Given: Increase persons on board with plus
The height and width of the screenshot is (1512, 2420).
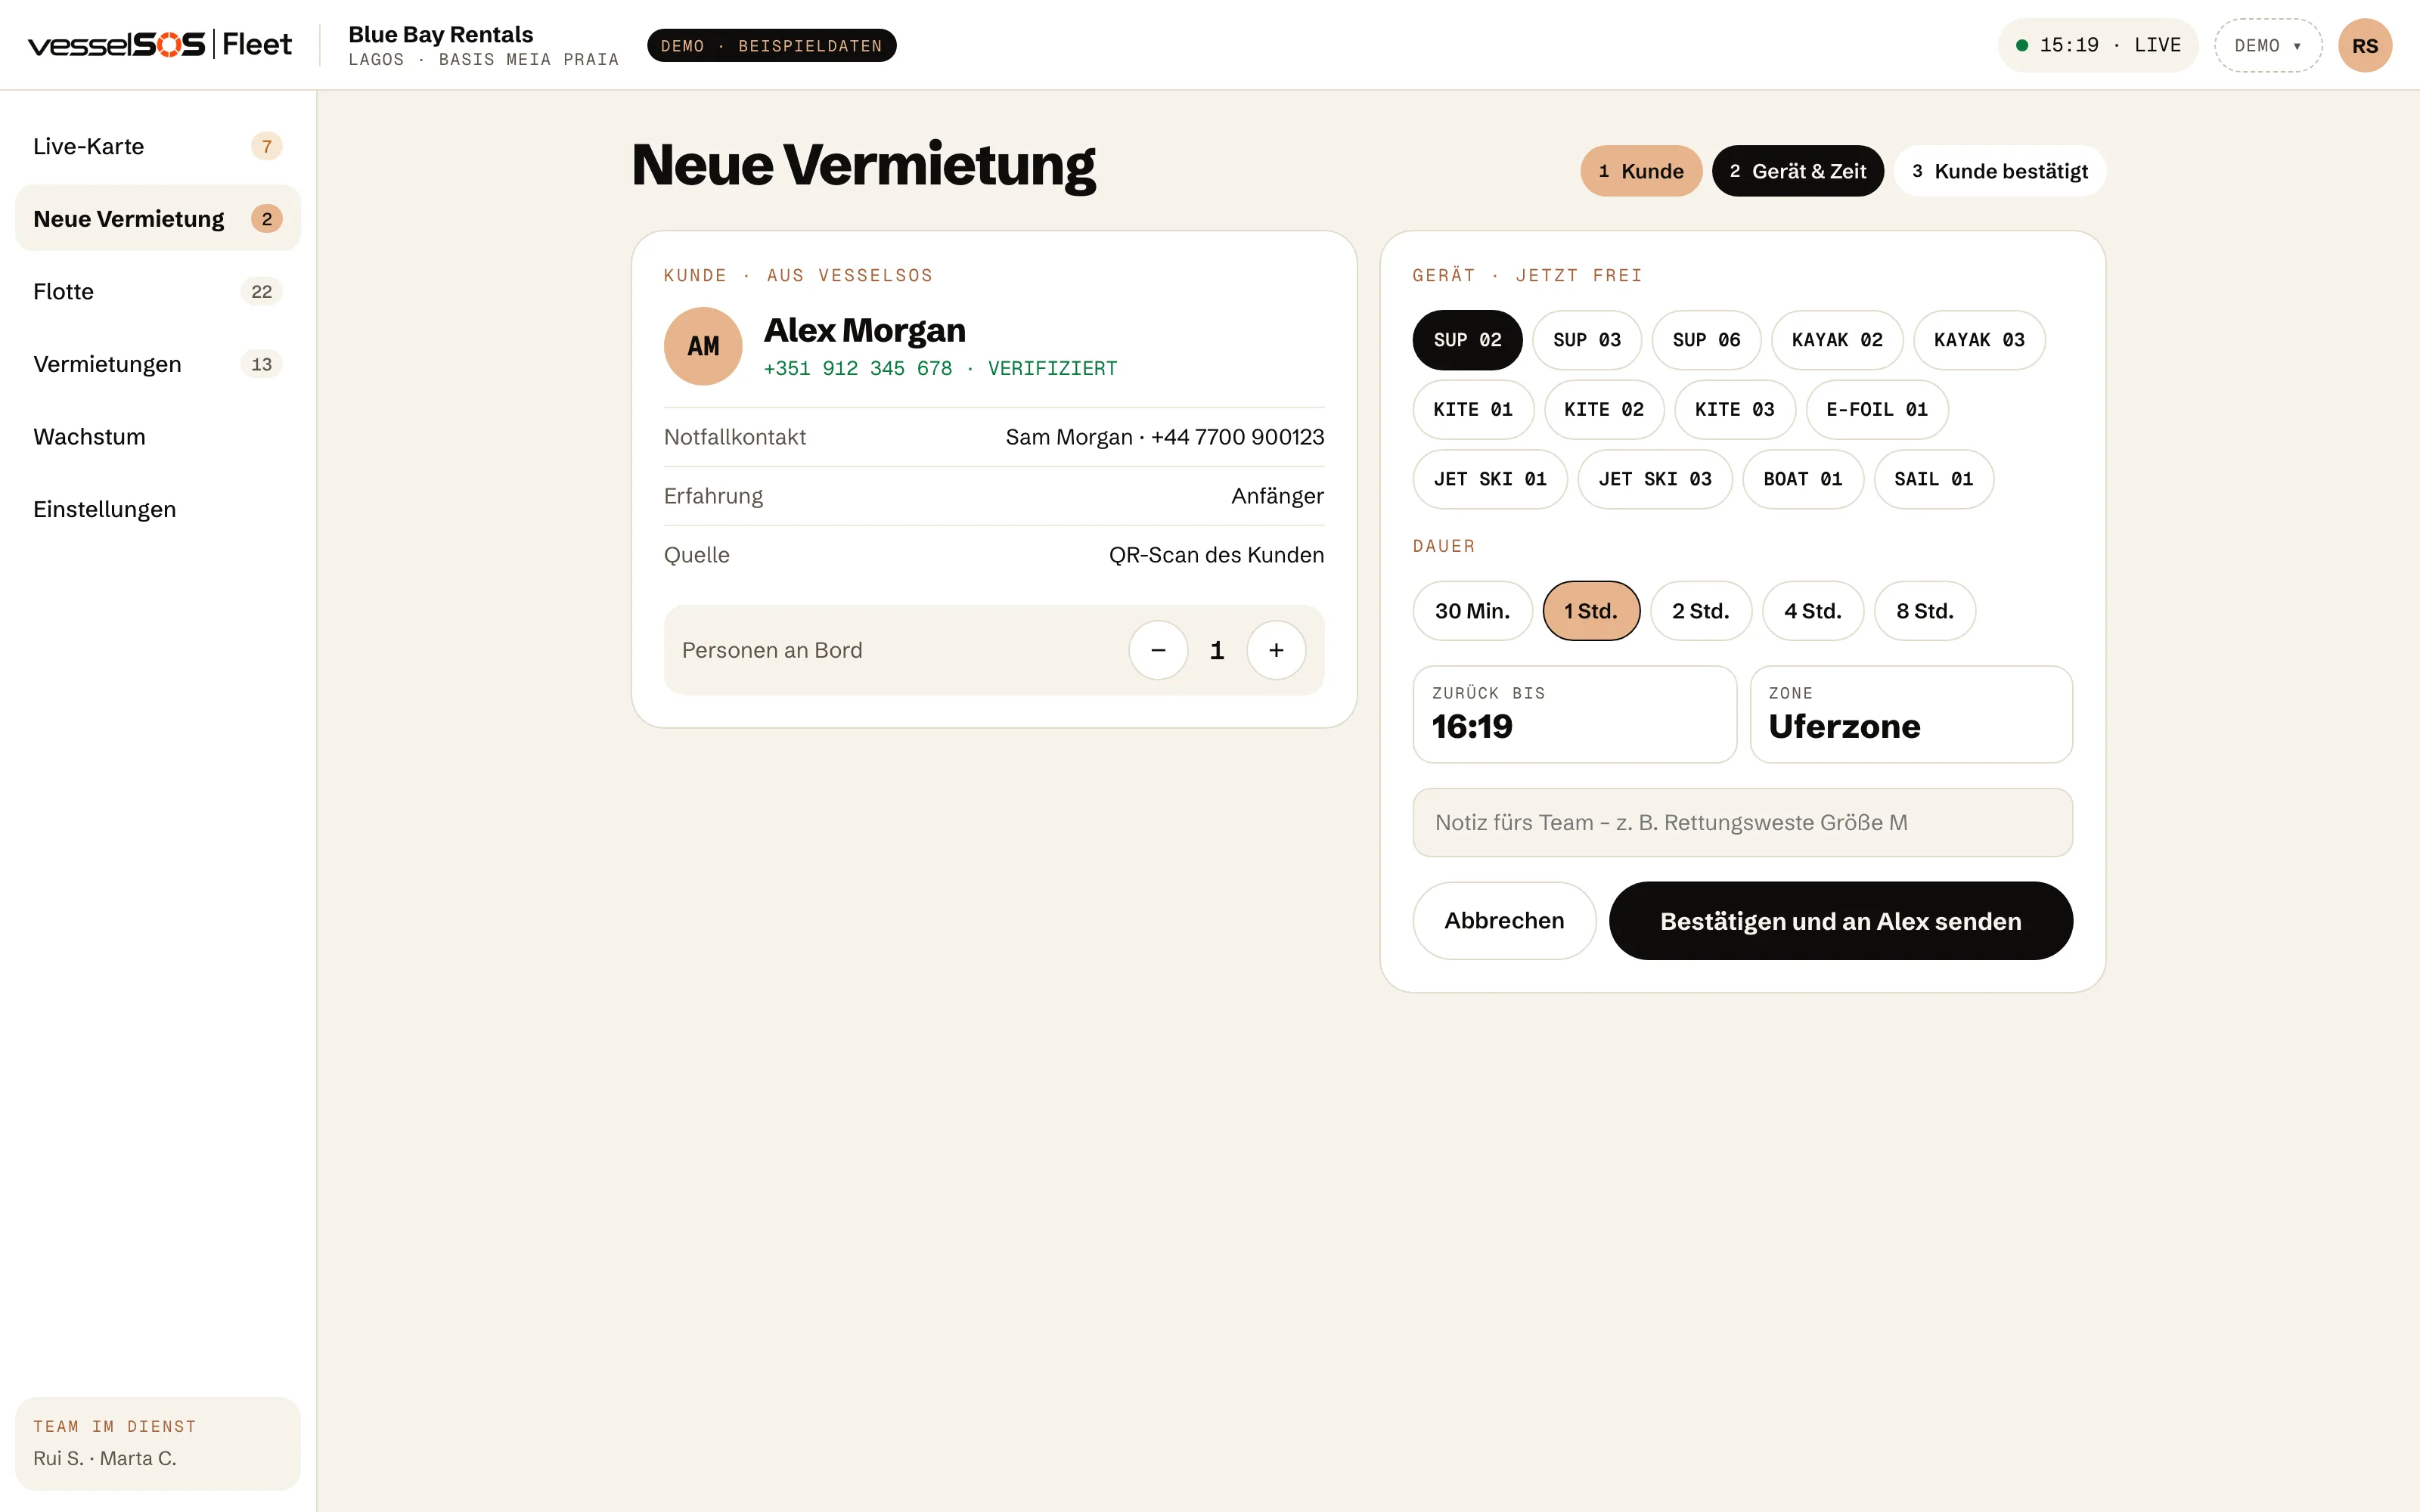Looking at the screenshot, I should (x=1276, y=650).
